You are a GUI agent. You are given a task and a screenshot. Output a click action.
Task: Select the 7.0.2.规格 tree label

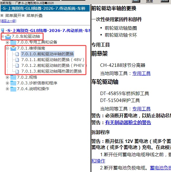(27, 77)
